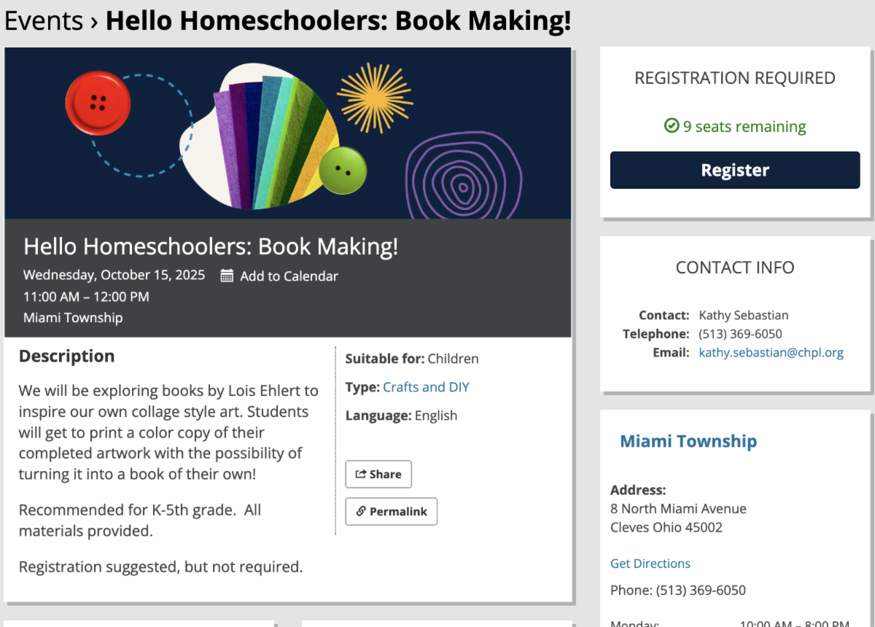Add event to calendar link

click(289, 276)
